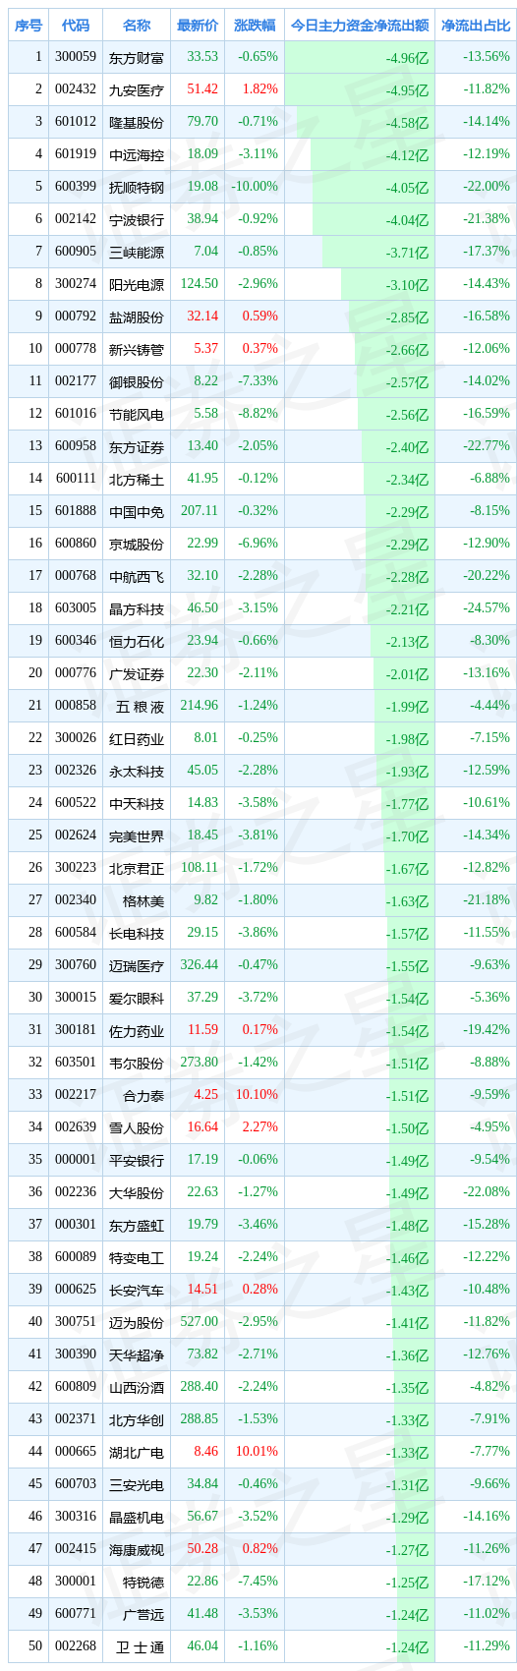Select stock name 天华超净

tap(137, 1355)
